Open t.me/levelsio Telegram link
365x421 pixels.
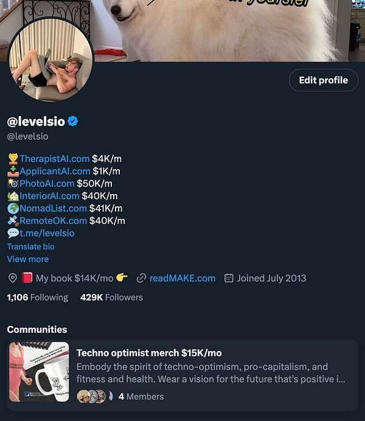pos(47,233)
